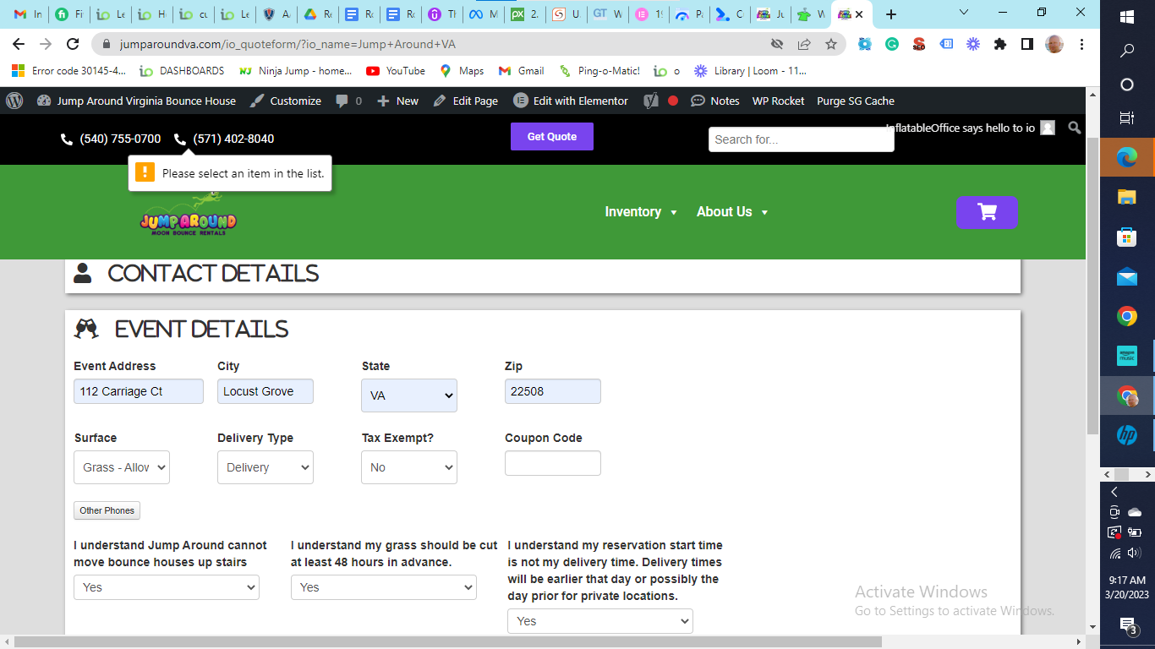Viewport: 1155px width, 649px height.
Task: Open the State dropdown showing VA
Action: 409,395
